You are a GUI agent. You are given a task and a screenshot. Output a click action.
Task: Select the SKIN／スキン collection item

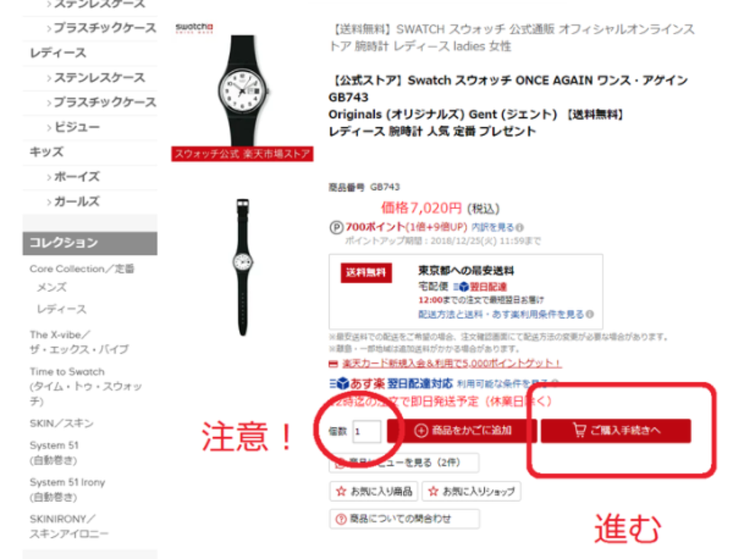(x=62, y=423)
